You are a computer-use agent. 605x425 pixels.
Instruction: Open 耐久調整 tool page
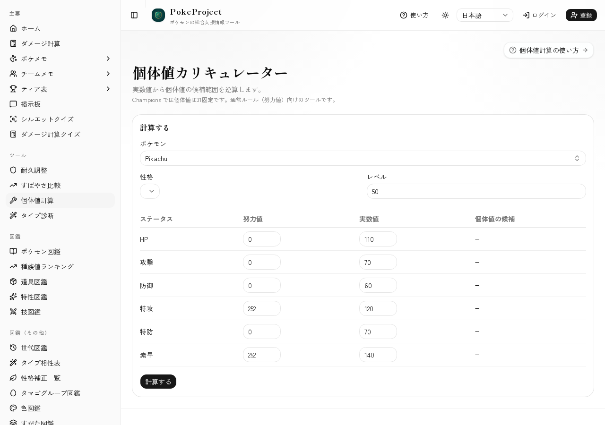(60, 170)
